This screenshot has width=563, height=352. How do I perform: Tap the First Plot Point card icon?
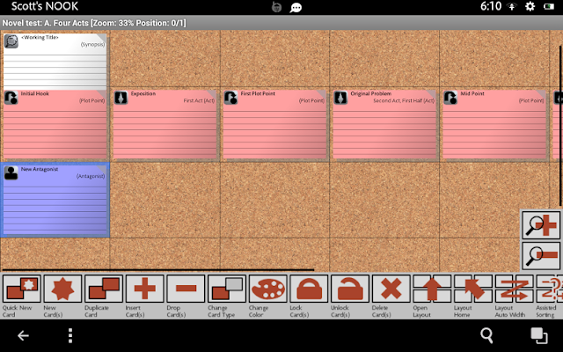click(230, 98)
